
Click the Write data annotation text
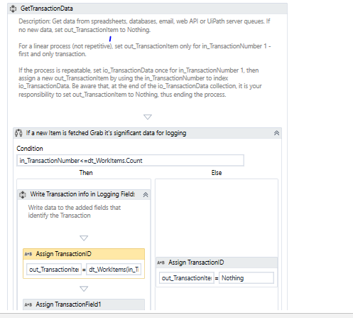point(75,211)
